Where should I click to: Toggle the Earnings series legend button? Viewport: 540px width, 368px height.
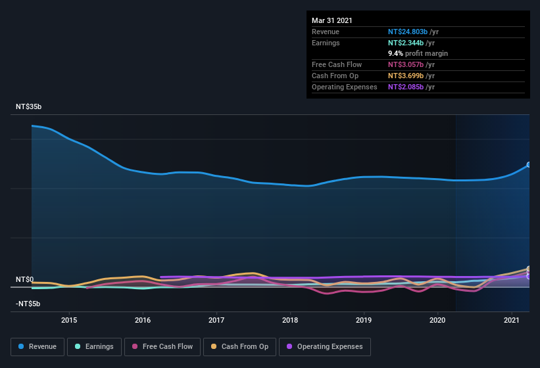tap(94, 347)
